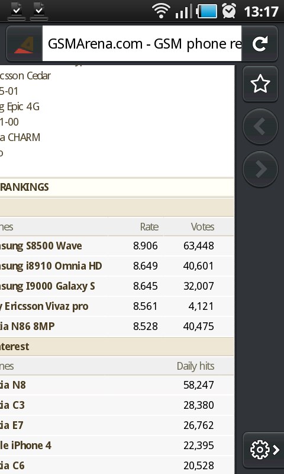
Task: Tap the alarm clock status icon
Action: (230, 11)
